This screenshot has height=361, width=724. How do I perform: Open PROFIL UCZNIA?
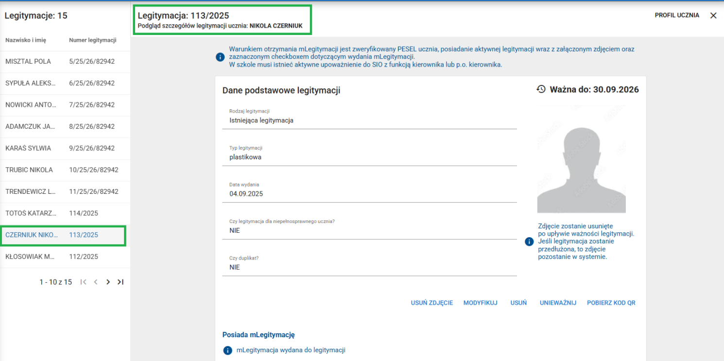pyautogui.click(x=677, y=16)
